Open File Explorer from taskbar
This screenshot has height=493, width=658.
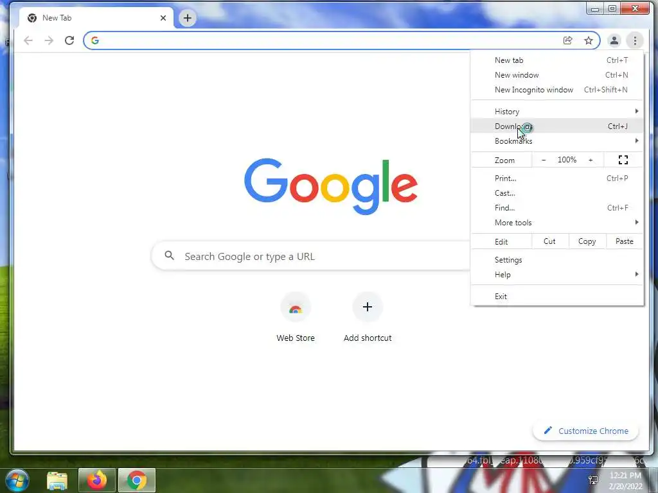click(x=57, y=480)
